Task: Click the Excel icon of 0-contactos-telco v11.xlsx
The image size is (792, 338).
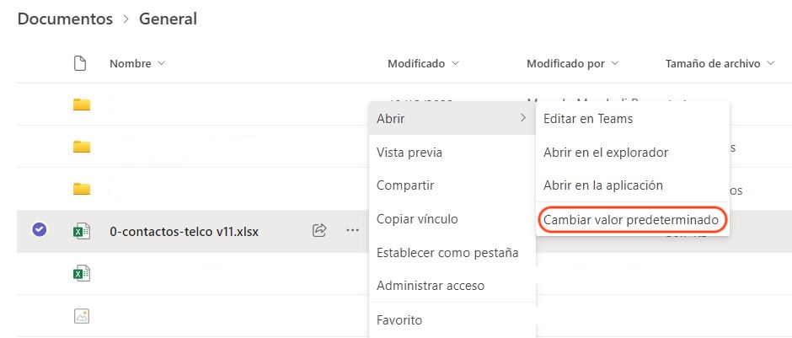Action: [x=82, y=232]
